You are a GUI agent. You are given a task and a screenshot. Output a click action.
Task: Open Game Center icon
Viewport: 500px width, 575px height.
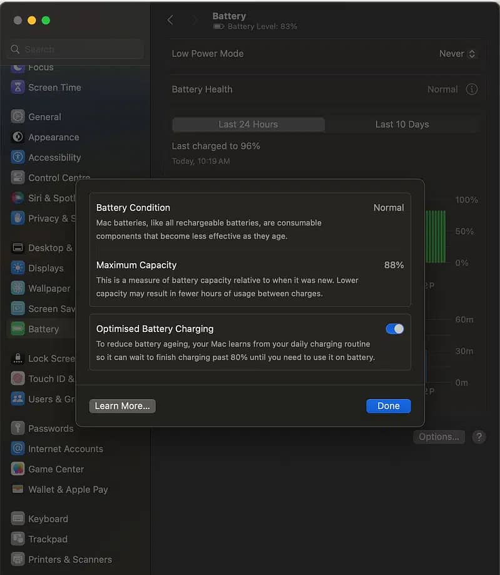18,469
